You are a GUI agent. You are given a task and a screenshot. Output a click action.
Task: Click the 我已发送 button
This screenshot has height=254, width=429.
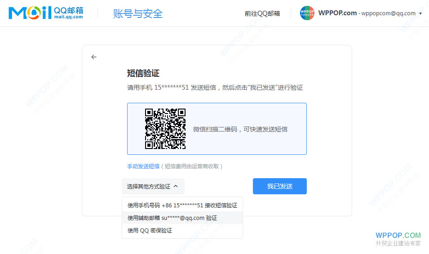[279, 186]
